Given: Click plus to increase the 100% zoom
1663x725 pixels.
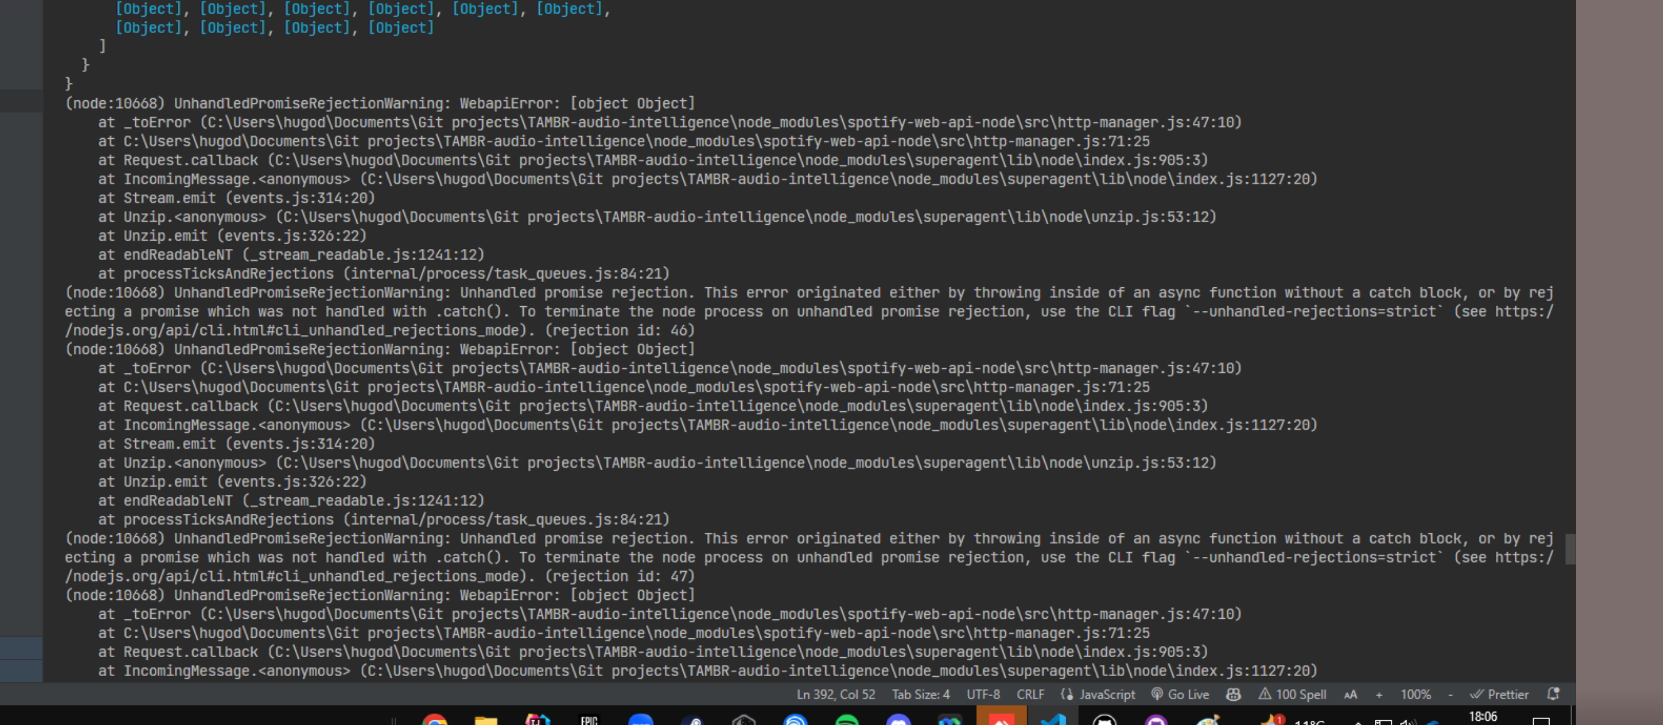Looking at the screenshot, I should pos(1379,694).
